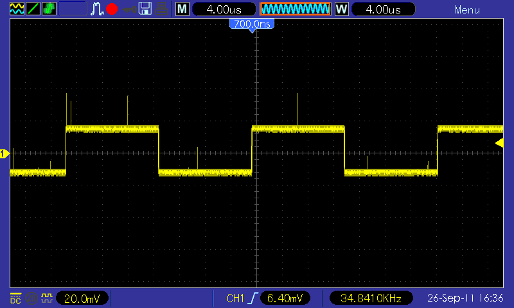Click the key lock icon
The width and height of the screenshot is (514, 308).
pos(129,10)
